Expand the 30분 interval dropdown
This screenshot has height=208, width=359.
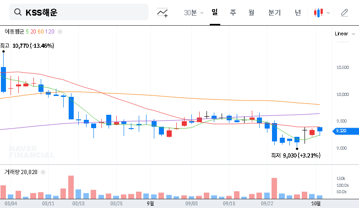194,13
